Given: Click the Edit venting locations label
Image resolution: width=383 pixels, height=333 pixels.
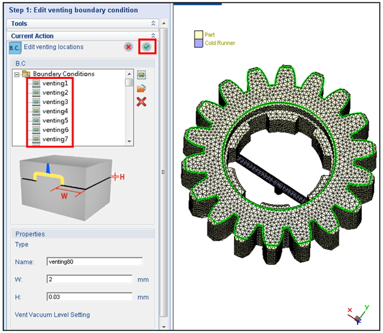Looking at the screenshot, I should [x=54, y=47].
